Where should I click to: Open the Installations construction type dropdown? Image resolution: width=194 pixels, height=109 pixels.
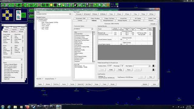pos(92,29)
